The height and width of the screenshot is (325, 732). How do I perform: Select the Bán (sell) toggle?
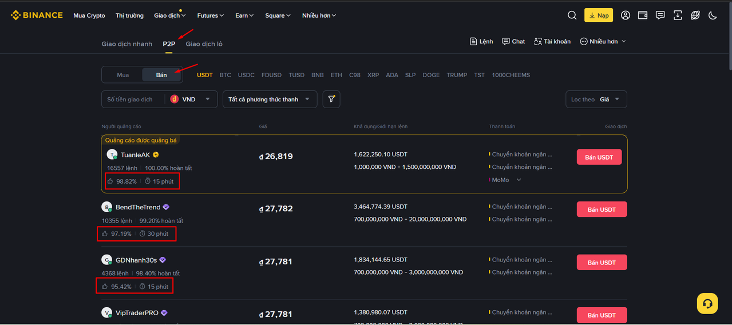click(161, 75)
